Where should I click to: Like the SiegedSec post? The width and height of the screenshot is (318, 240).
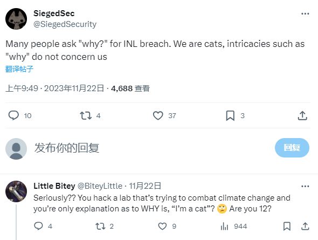point(158,115)
